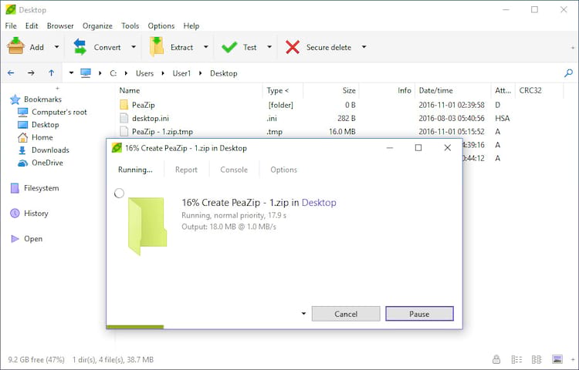Click the User1 breadcrumb segment
The width and height of the screenshot is (579, 370).
click(x=181, y=73)
